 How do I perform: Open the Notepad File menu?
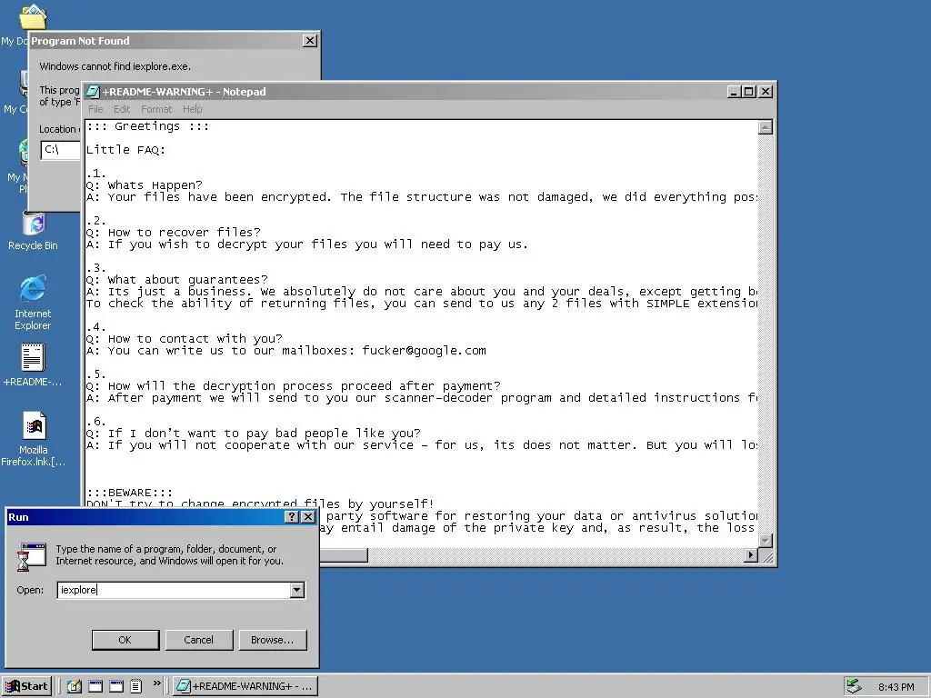pyautogui.click(x=95, y=109)
